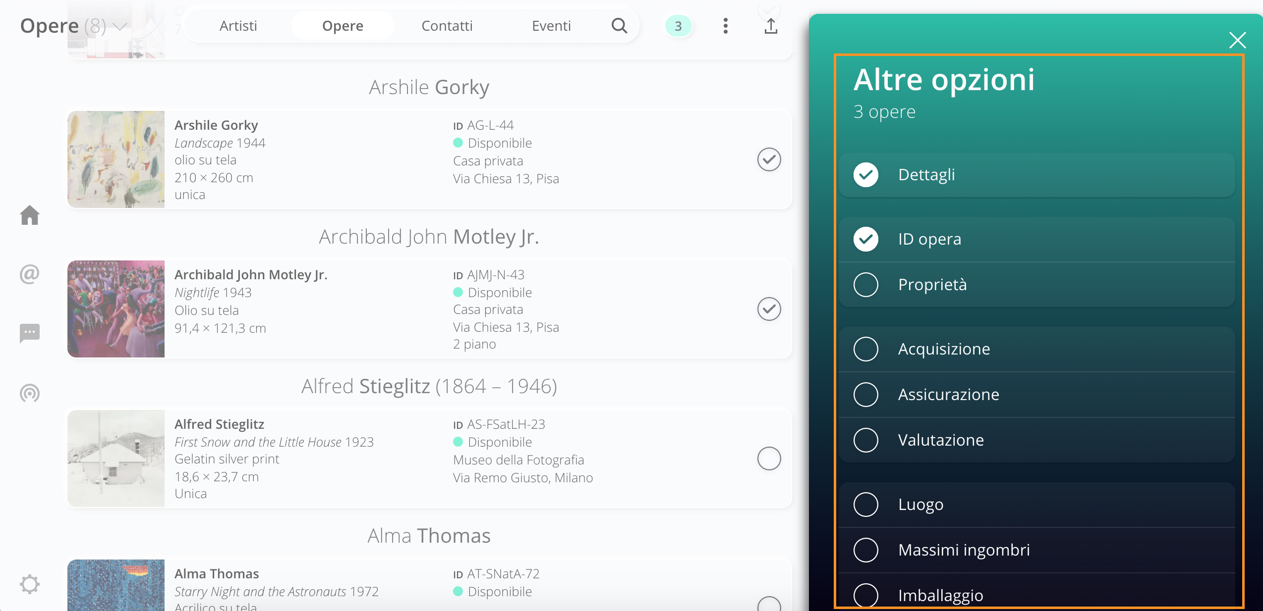Switch to the Artisti tab
1263x611 pixels.
click(x=238, y=26)
